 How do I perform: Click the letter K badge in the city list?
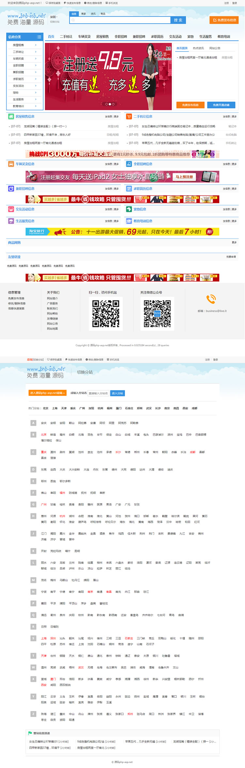(33, 551)
